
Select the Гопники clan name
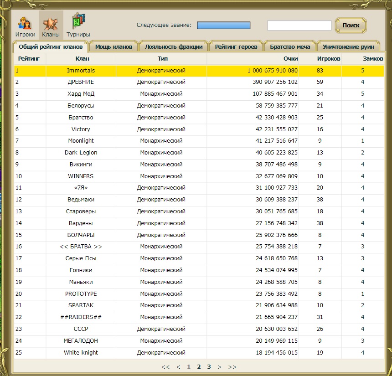click(x=81, y=270)
